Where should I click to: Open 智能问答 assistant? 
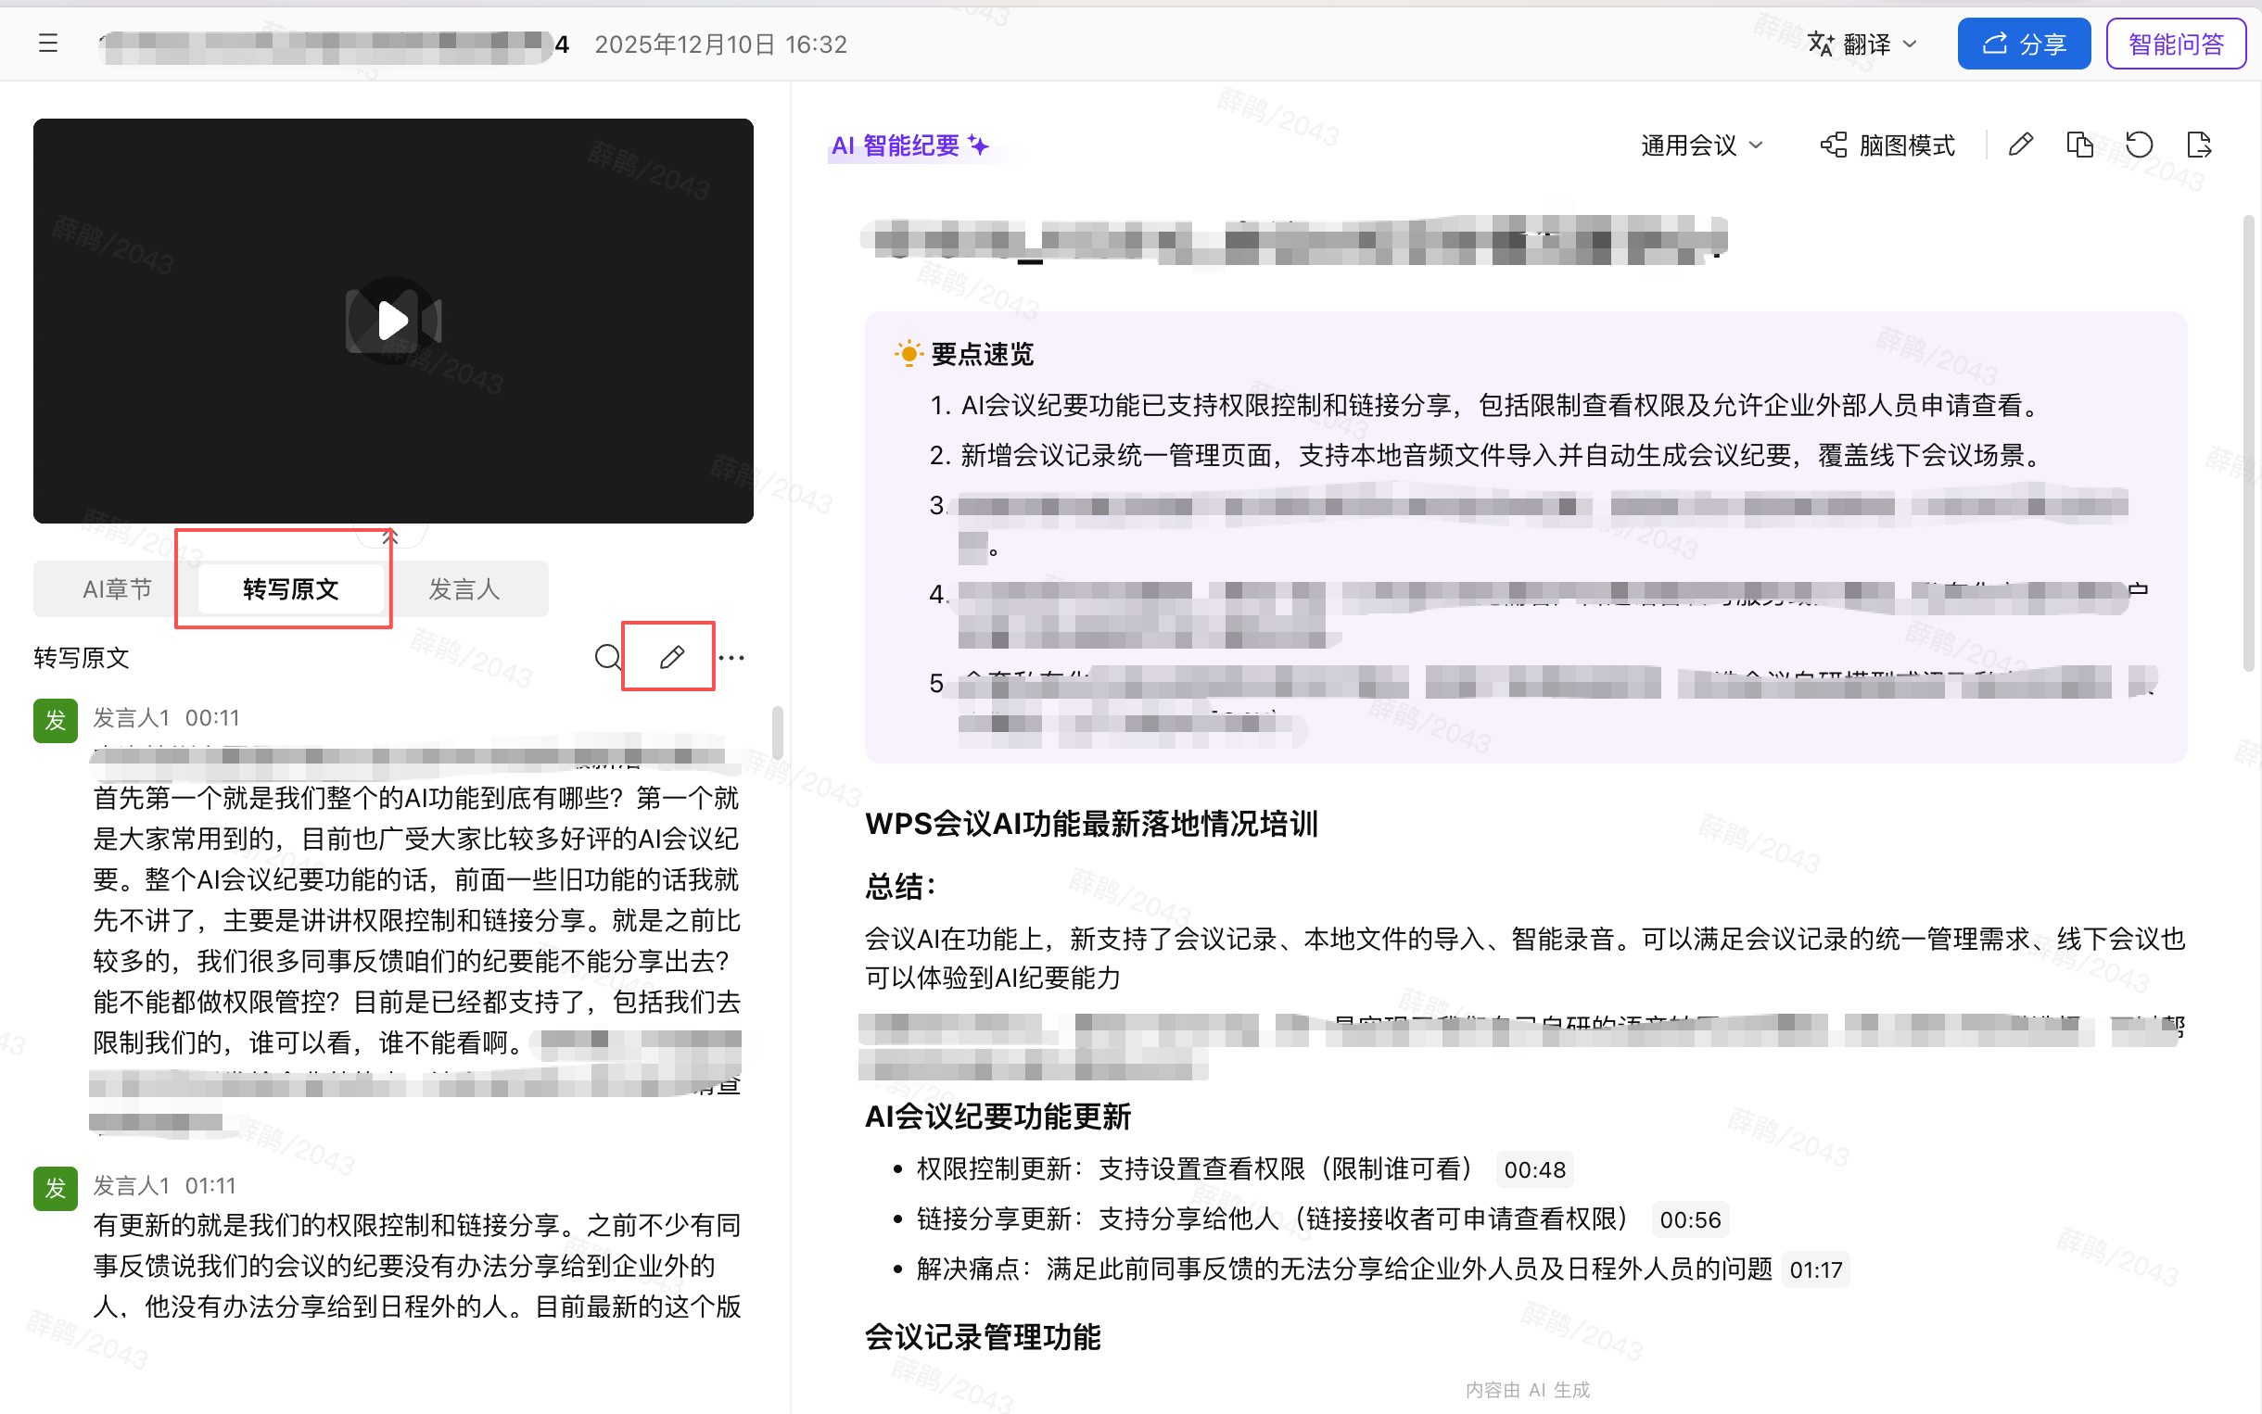click(2175, 44)
